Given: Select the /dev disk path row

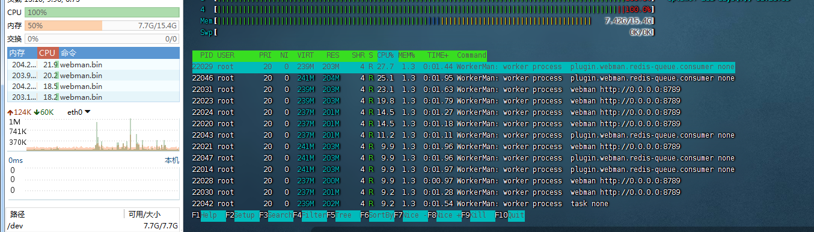Looking at the screenshot, I should pyautogui.click(x=93, y=226).
